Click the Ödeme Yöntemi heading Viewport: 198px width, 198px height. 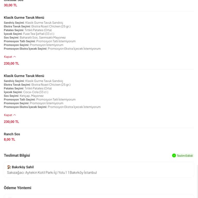[x=18, y=188]
